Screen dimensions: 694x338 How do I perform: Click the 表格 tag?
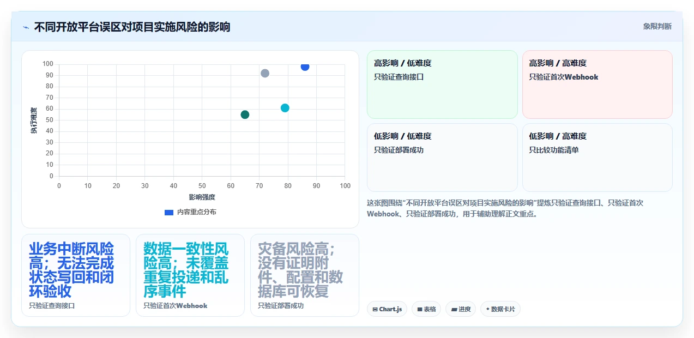(426, 309)
